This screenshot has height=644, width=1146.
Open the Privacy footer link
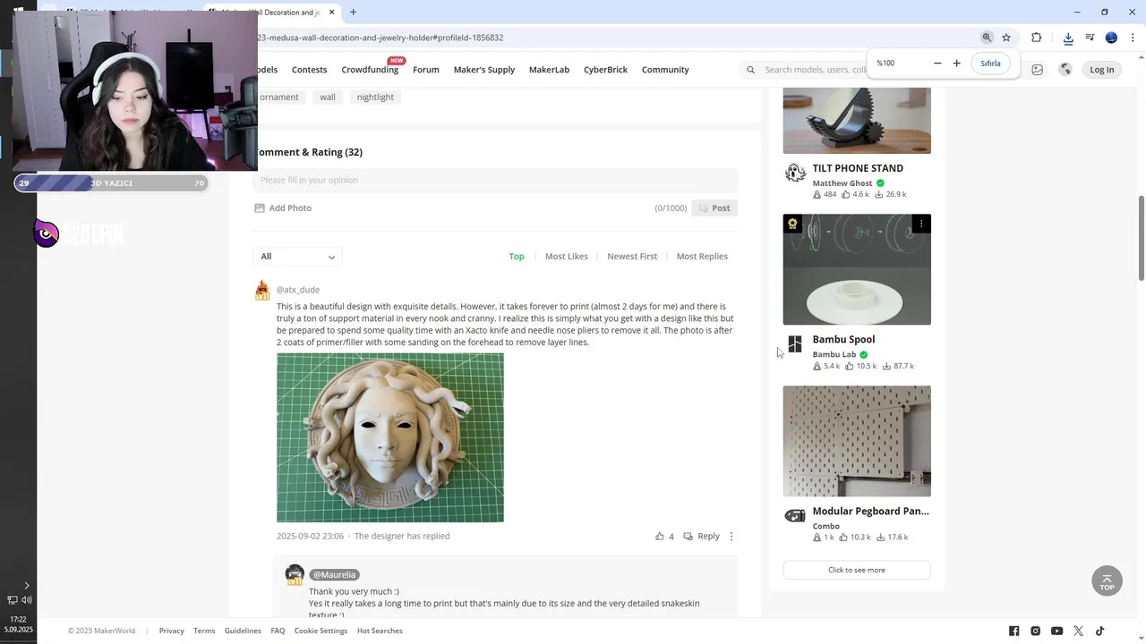(172, 631)
